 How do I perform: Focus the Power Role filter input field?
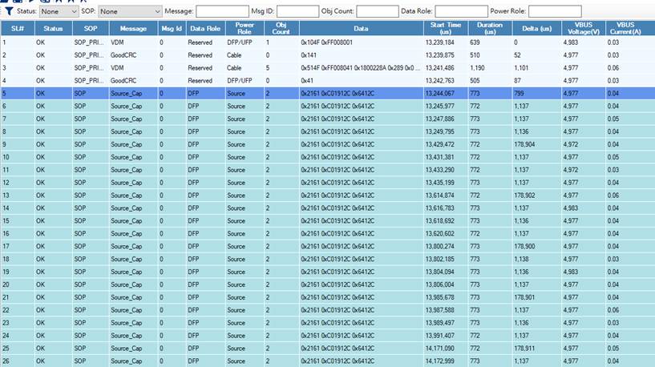[555, 11]
